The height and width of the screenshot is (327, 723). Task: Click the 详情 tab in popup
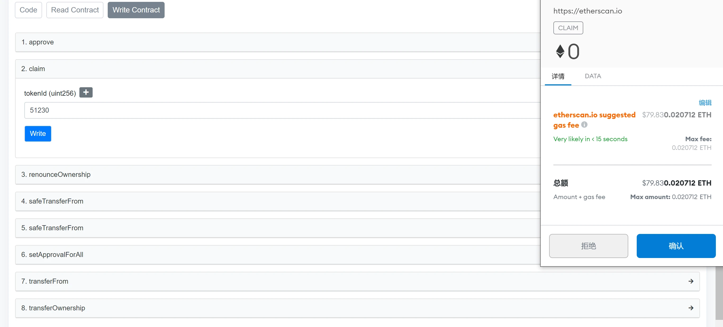[558, 76]
